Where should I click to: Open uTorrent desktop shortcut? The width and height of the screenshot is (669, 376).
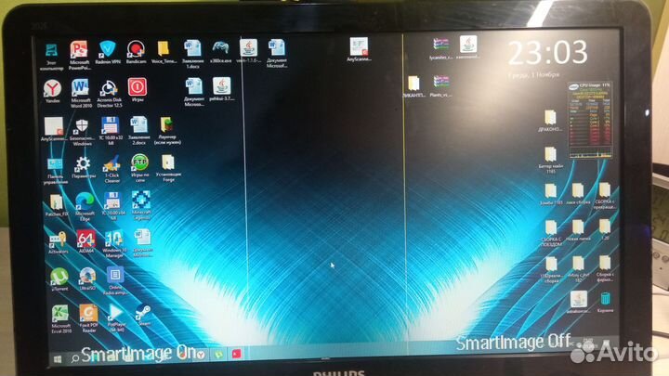pyautogui.click(x=59, y=276)
